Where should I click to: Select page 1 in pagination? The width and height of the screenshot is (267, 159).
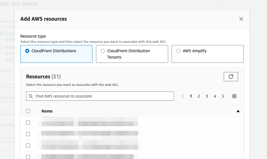coord(191,96)
